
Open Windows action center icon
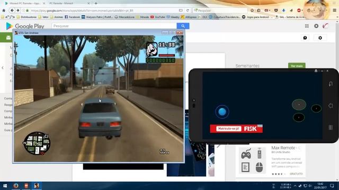click(x=332, y=186)
